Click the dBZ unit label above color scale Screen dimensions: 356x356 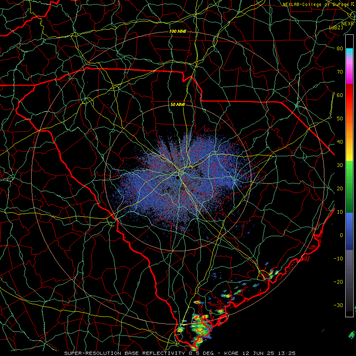click(x=336, y=28)
